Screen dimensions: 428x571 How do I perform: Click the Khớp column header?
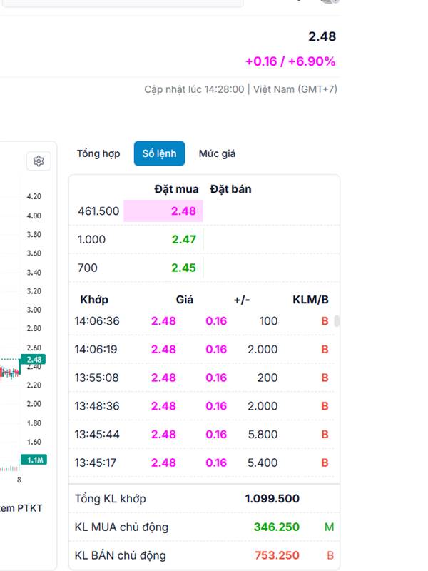(x=94, y=300)
